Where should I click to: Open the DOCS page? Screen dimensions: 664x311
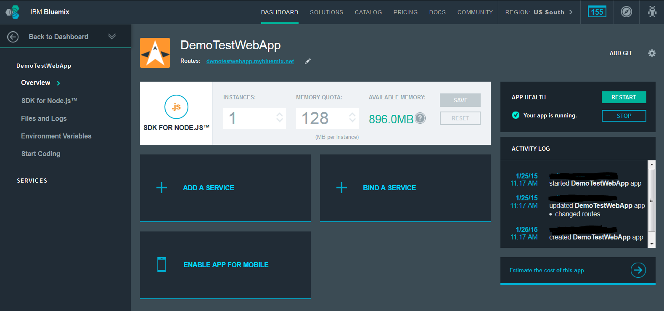(x=437, y=12)
